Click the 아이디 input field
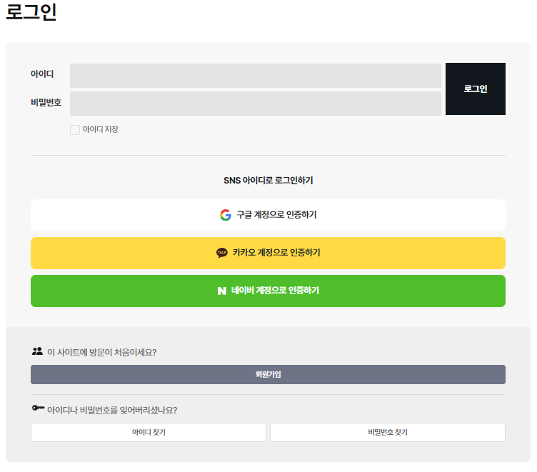Screen dimensions: 537x472 pos(256,76)
